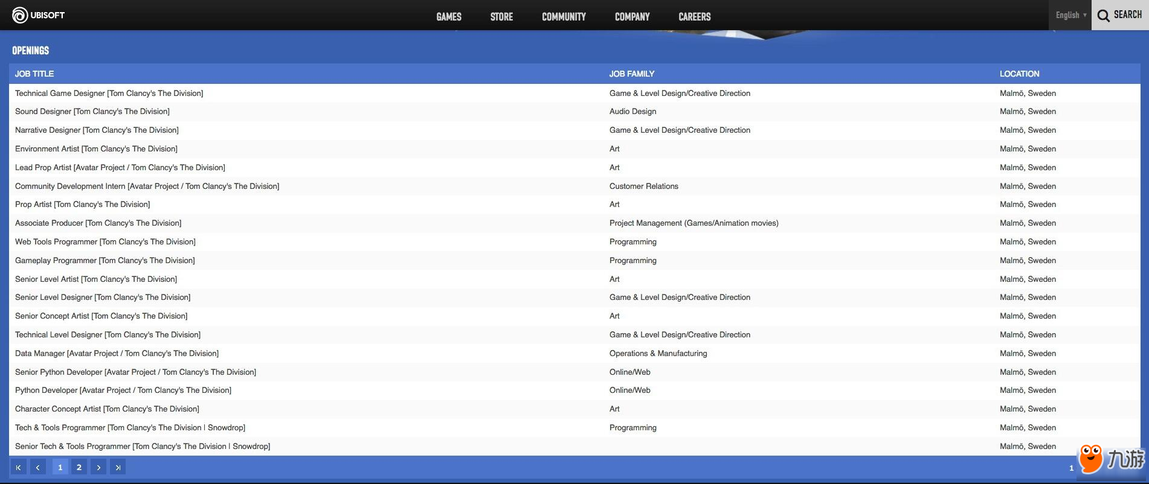This screenshot has width=1149, height=484.
Task: Click Operations & Manufacturing cell
Action: (x=658, y=353)
